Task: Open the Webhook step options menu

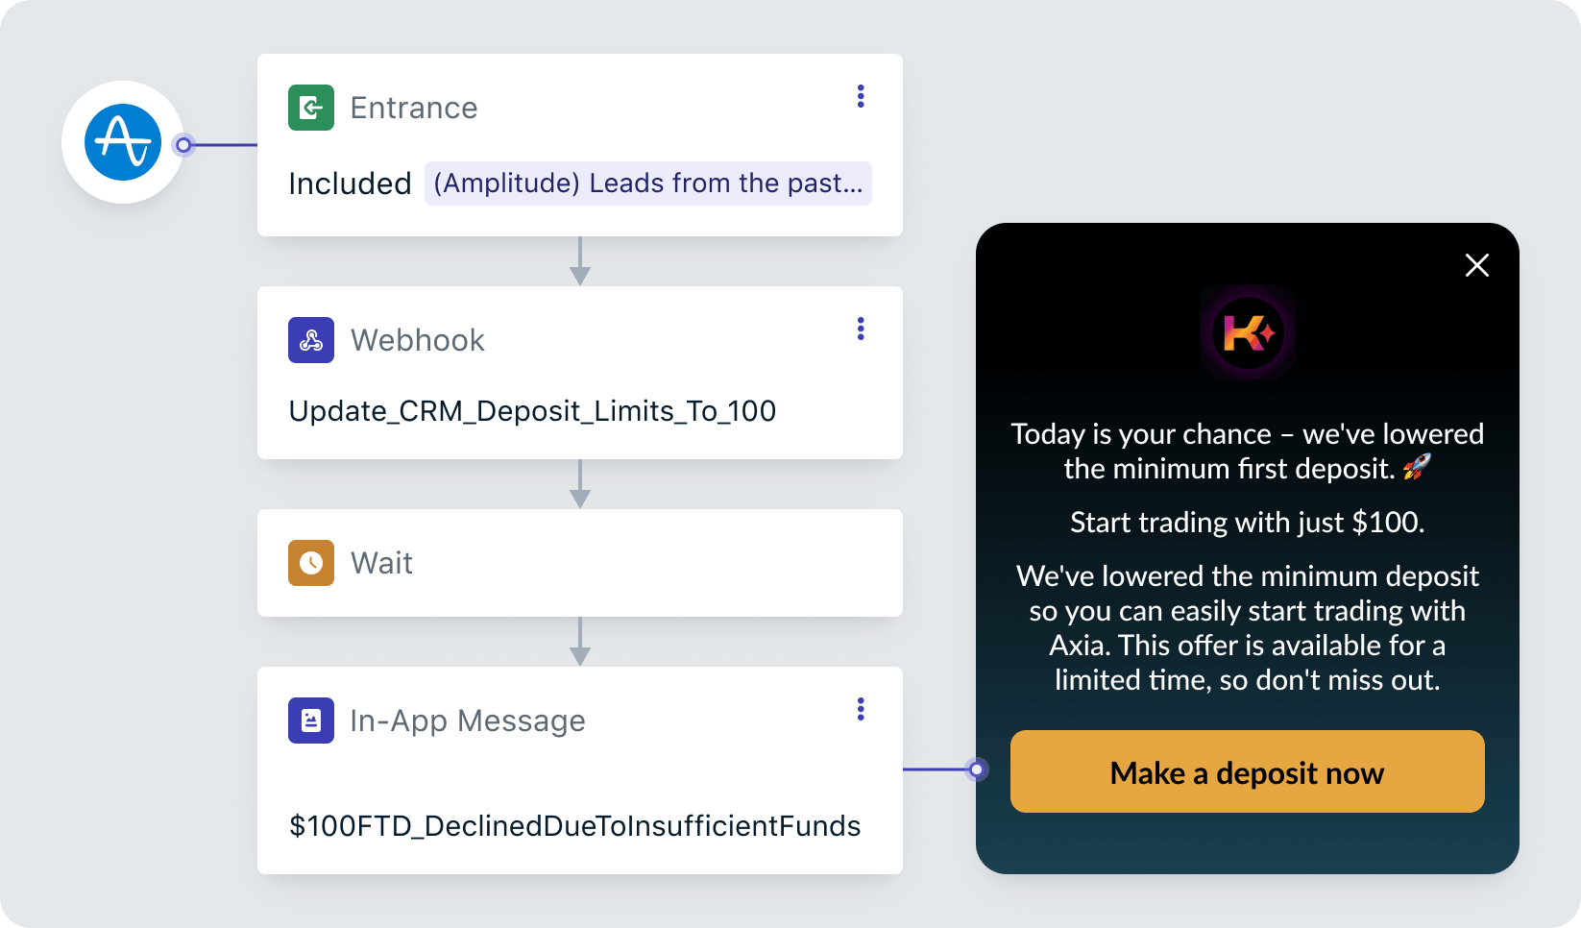Action: pos(861,329)
